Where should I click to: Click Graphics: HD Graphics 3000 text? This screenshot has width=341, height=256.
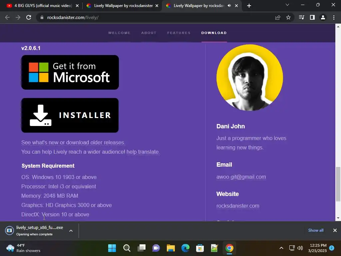67,205
